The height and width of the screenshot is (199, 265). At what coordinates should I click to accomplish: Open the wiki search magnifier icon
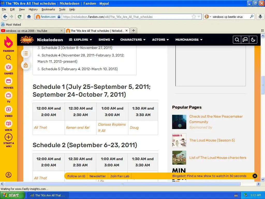pyautogui.click(x=237, y=40)
